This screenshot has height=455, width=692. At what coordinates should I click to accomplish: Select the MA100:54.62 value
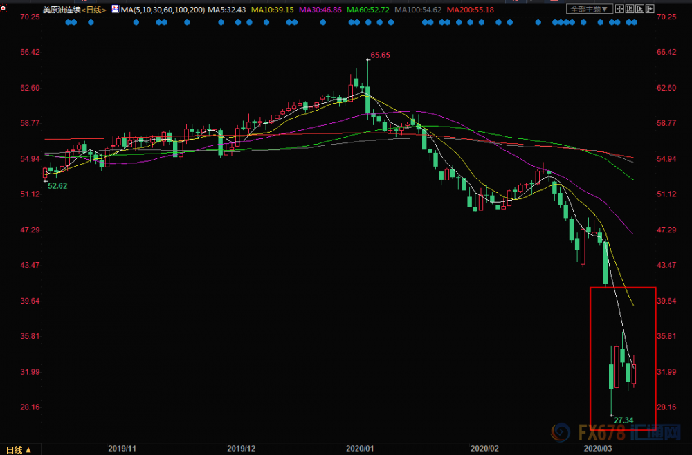[x=418, y=9]
